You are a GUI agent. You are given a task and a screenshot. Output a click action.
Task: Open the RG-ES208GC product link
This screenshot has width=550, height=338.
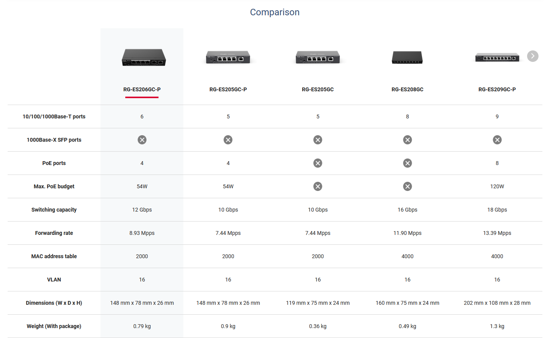[x=407, y=89]
